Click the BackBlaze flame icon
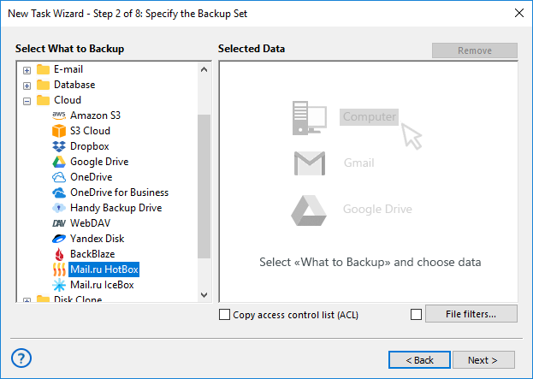 click(x=59, y=254)
